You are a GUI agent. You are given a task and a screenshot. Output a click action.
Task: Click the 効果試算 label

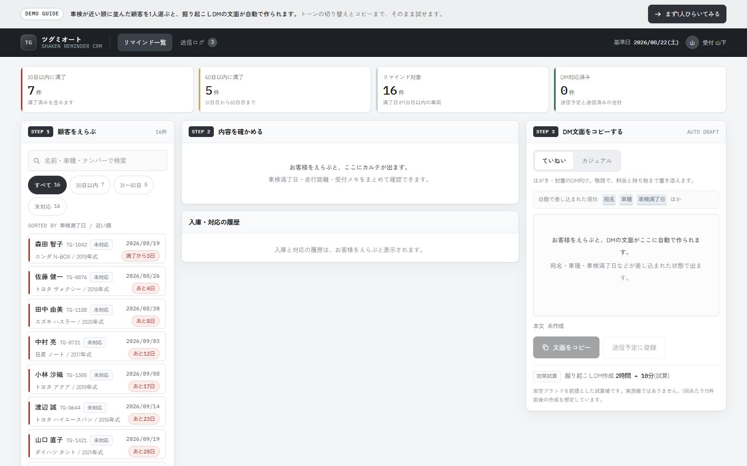547,376
